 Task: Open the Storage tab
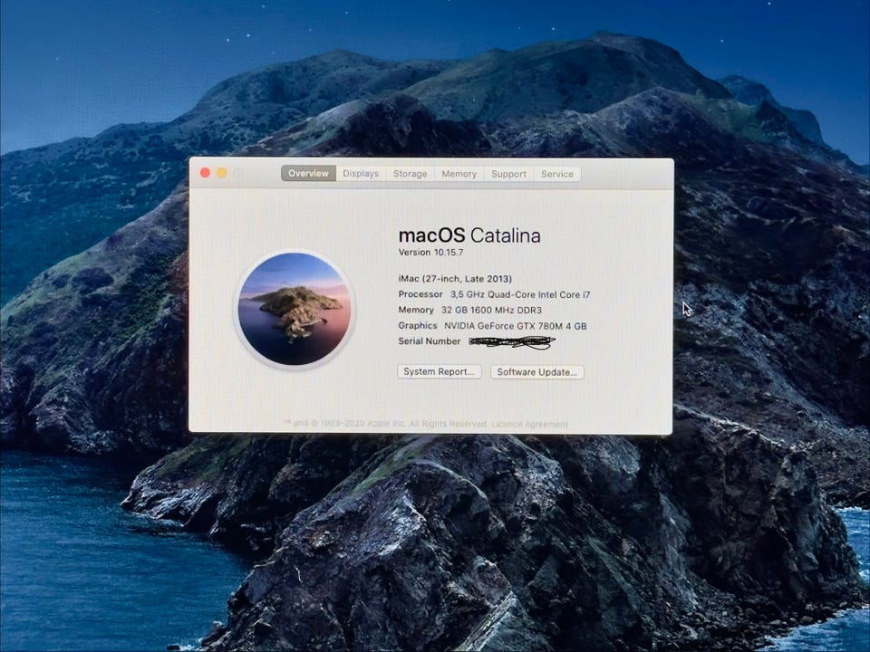410,174
